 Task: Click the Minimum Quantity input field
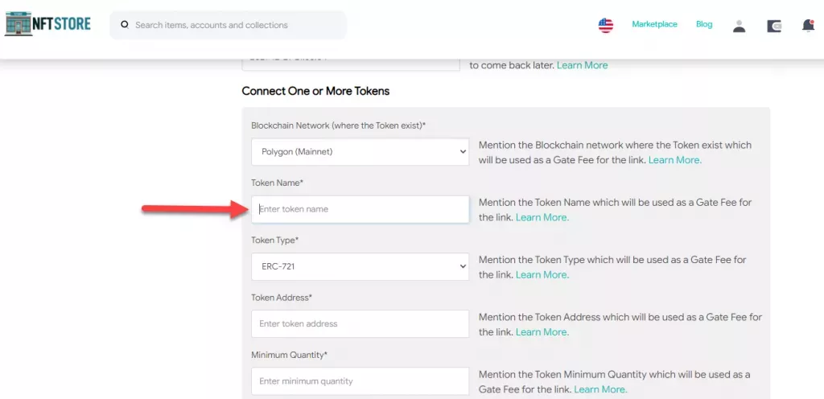tap(360, 381)
